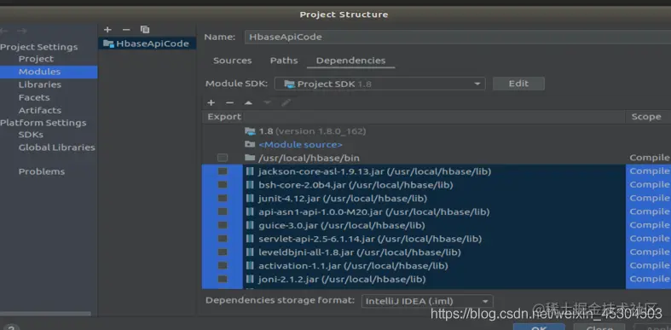This screenshot has height=330, width=671.
Task: Click the copy module icon
Action: (x=145, y=30)
